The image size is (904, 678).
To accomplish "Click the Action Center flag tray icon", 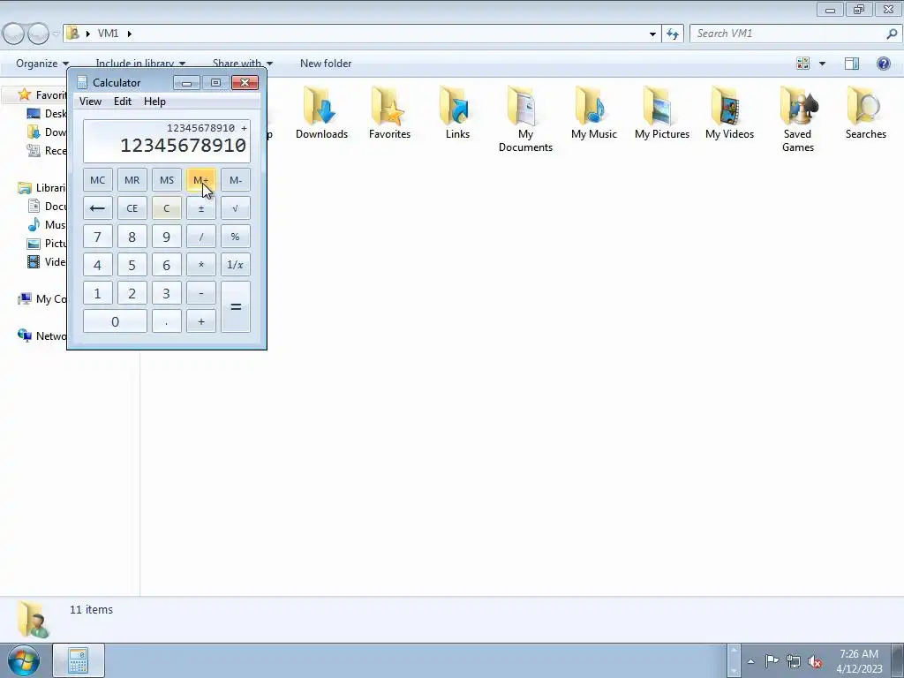I will point(772,660).
